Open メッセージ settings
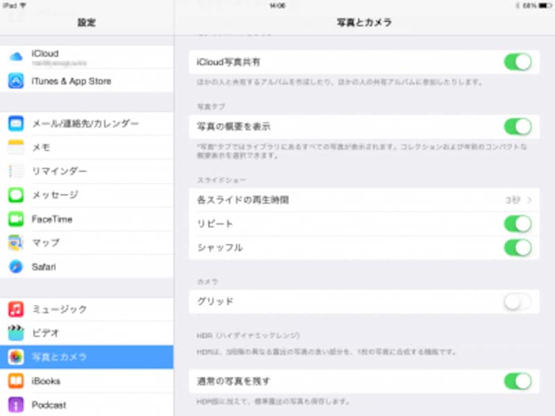 (87, 195)
